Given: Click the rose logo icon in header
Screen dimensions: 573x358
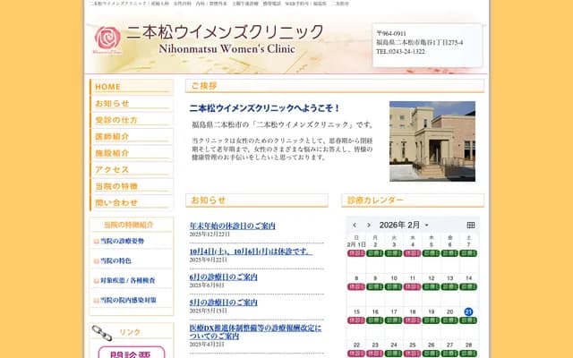Looking at the screenshot, I should pos(107,38).
